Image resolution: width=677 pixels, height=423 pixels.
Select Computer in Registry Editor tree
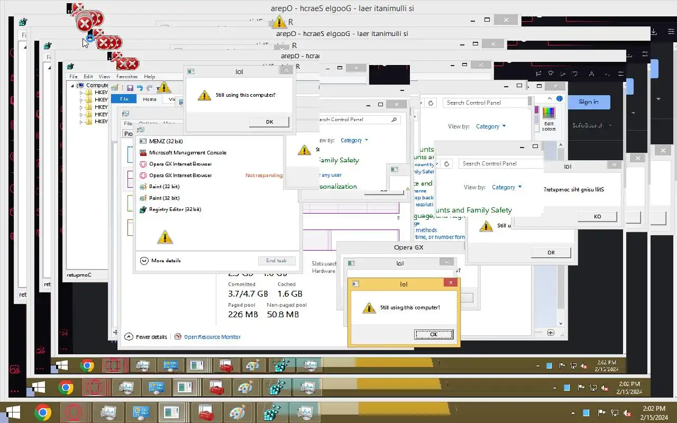pyautogui.click(x=97, y=85)
